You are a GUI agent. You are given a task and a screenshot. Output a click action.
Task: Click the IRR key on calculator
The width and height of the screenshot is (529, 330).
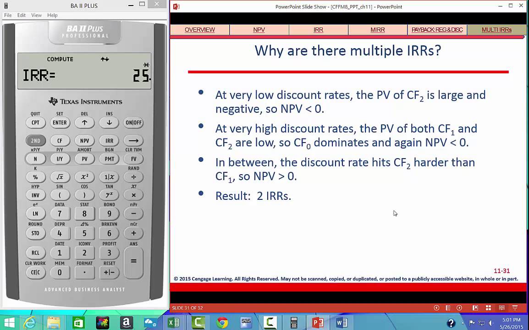coord(109,141)
